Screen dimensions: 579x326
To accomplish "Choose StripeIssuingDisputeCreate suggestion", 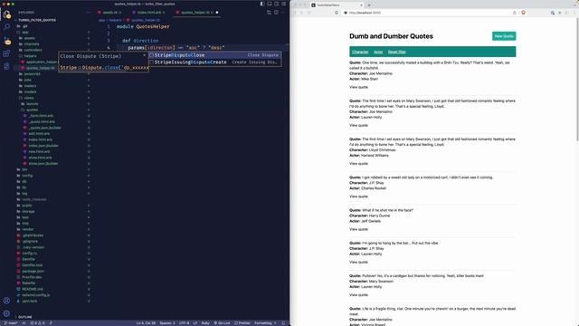I will [x=214, y=62].
